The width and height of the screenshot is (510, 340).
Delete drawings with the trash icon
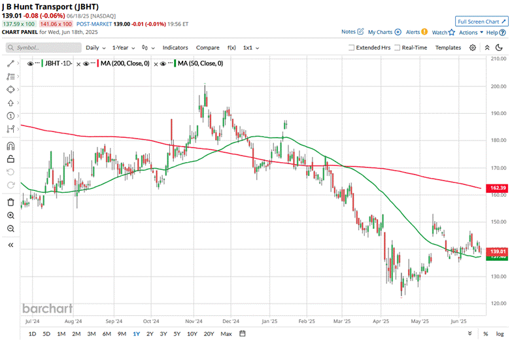coord(10,202)
